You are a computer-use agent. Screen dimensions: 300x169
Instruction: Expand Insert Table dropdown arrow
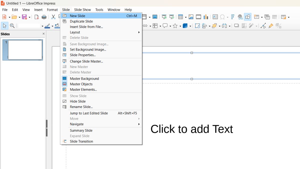tap(186, 17)
